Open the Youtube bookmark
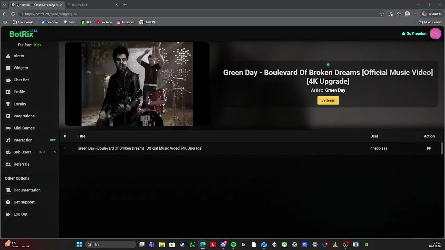 point(104,22)
